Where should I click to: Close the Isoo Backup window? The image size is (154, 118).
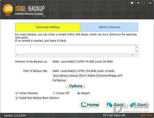pos(150,3)
